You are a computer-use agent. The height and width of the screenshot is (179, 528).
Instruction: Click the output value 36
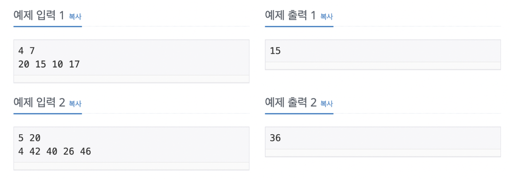tap(275, 138)
